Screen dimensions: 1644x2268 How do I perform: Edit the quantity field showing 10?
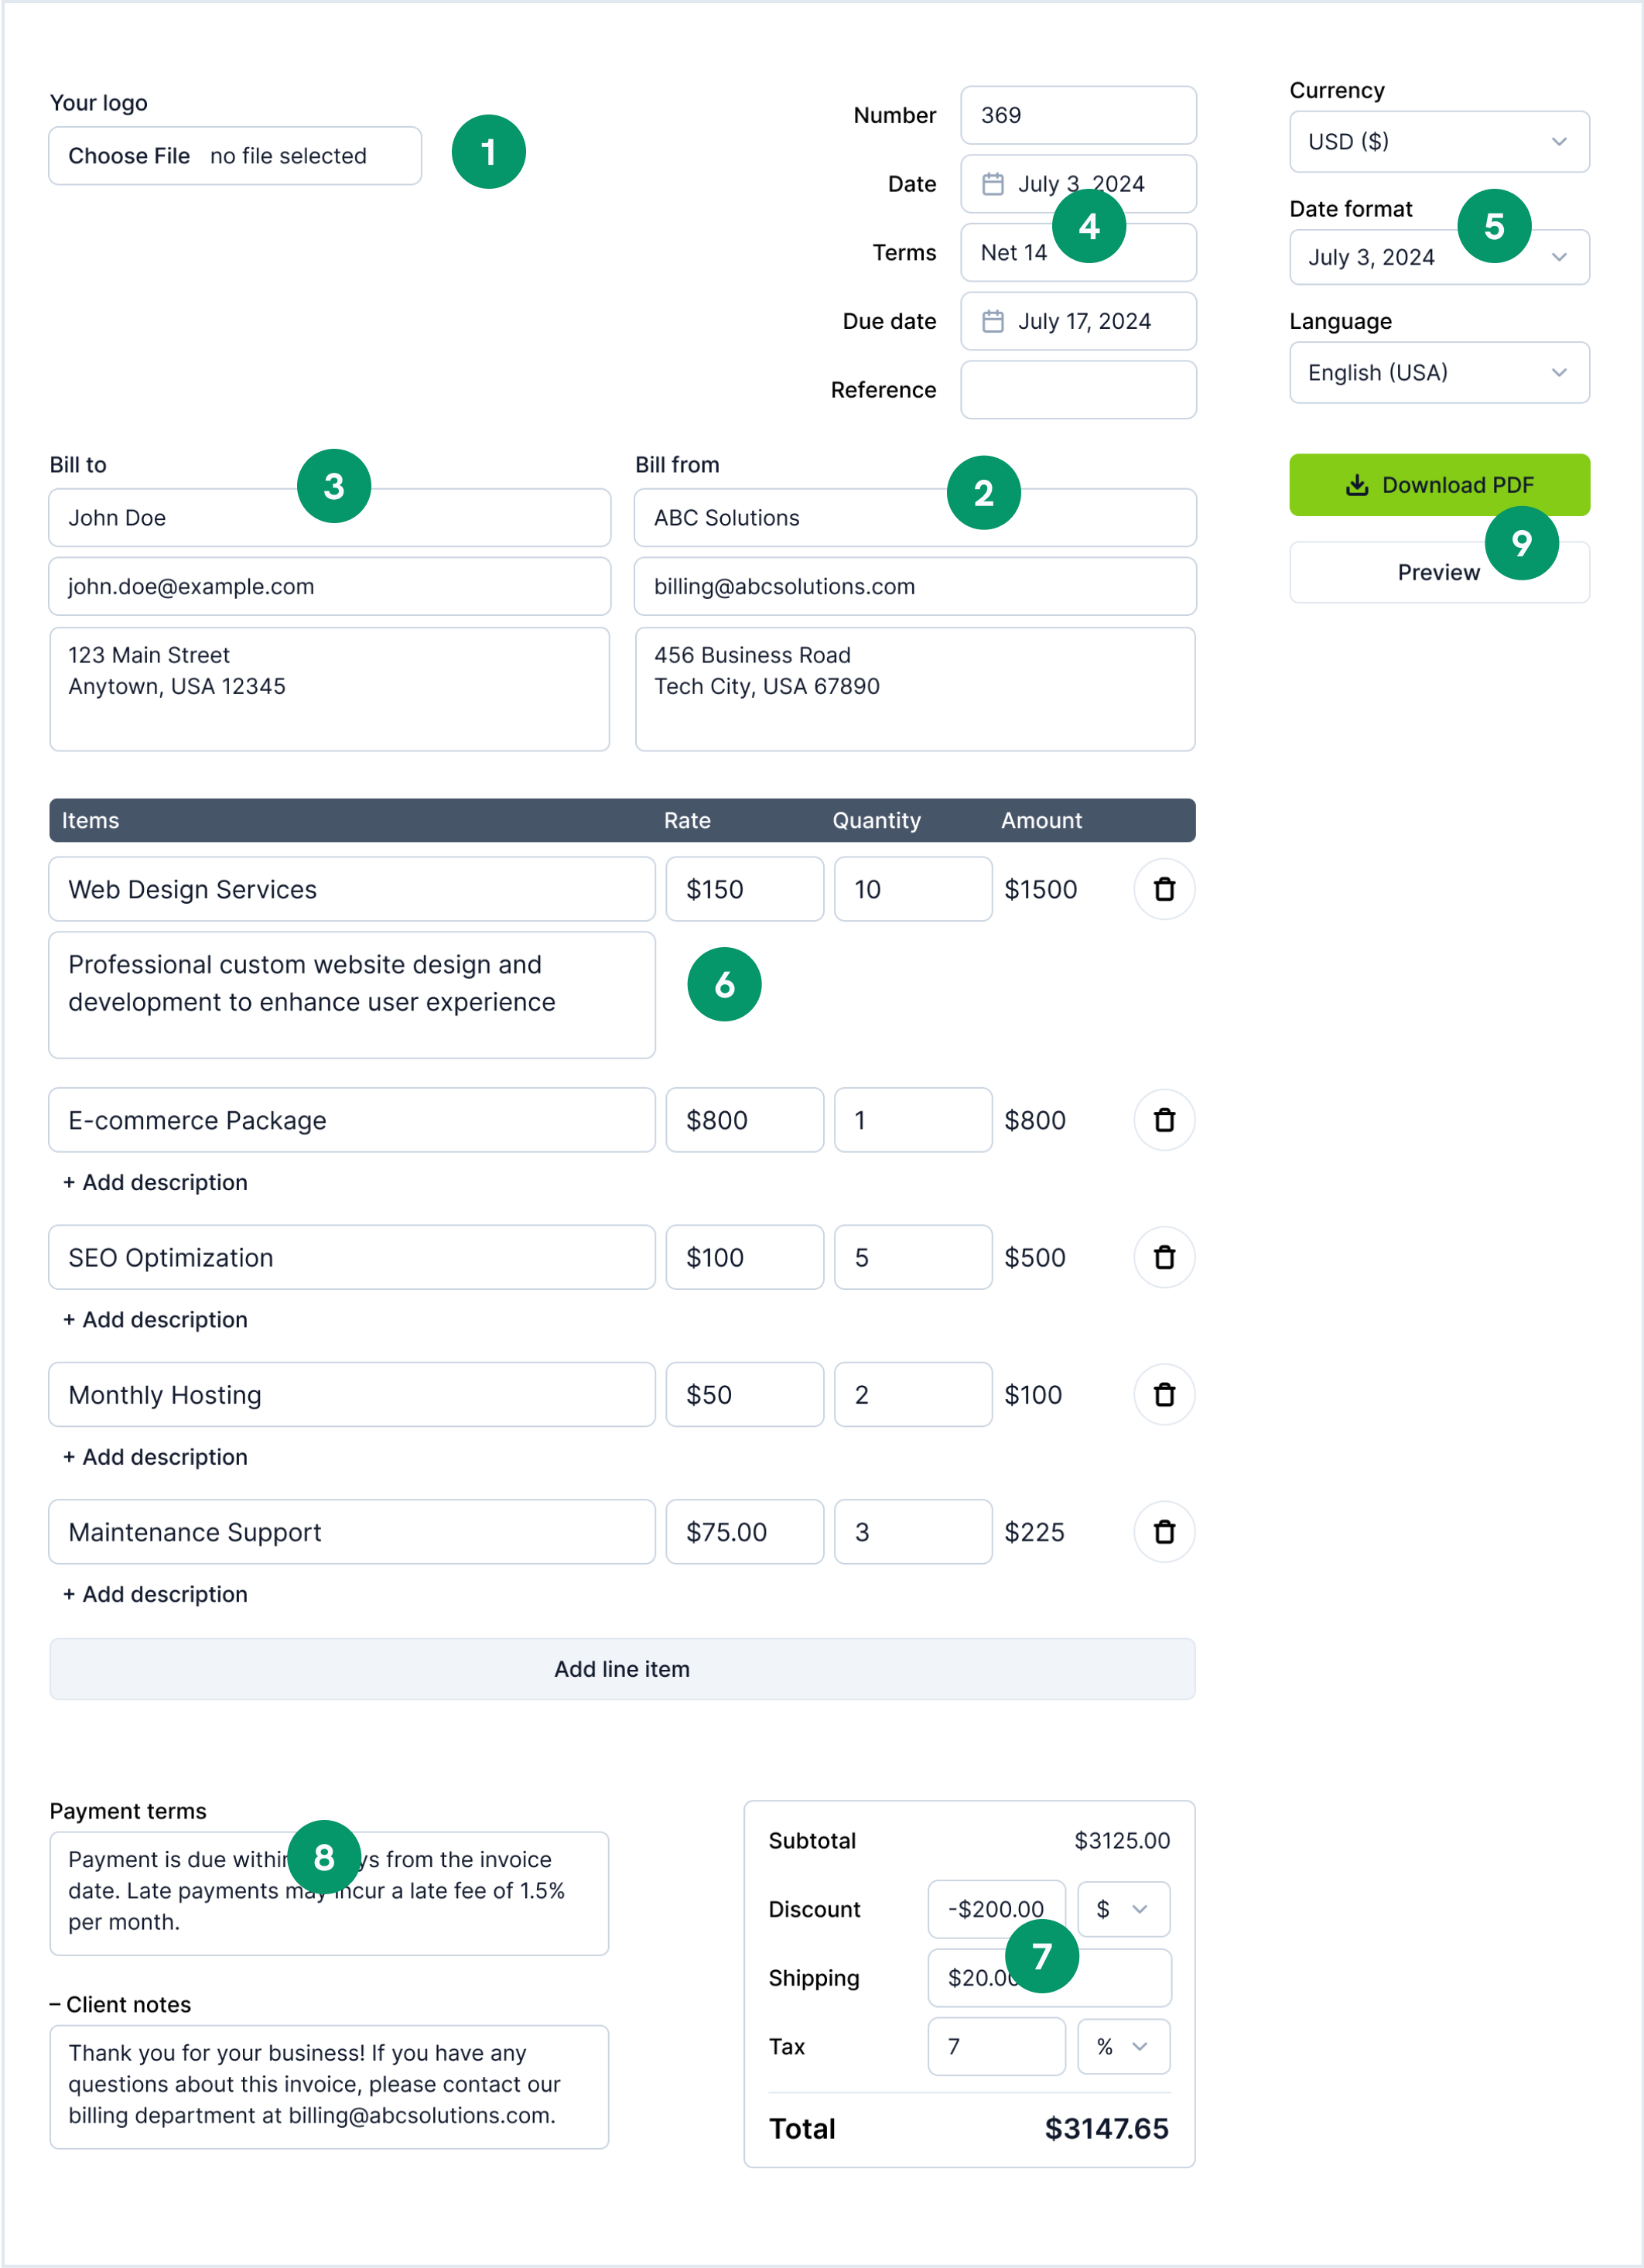click(x=913, y=889)
